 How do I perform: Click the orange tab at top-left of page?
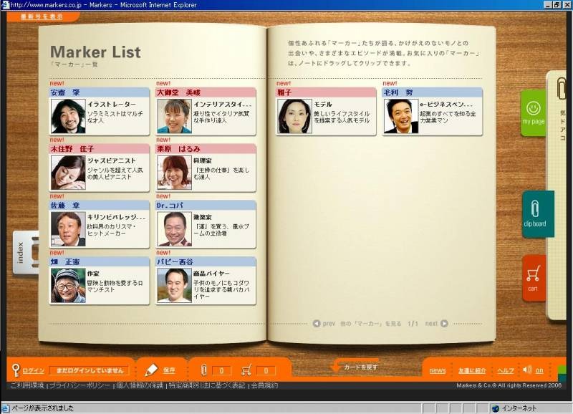(42, 16)
